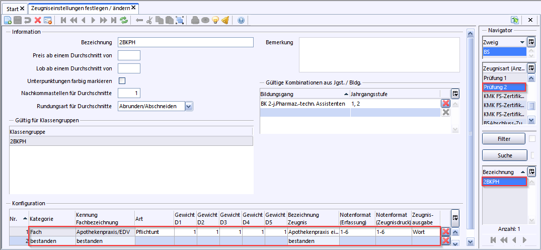This screenshot has height=250, width=541.
Task: Open the Rundungsart für Durchschnitte dropdown
Action: coord(189,106)
